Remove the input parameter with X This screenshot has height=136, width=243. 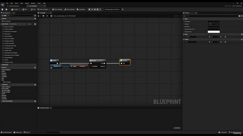tap(225, 37)
